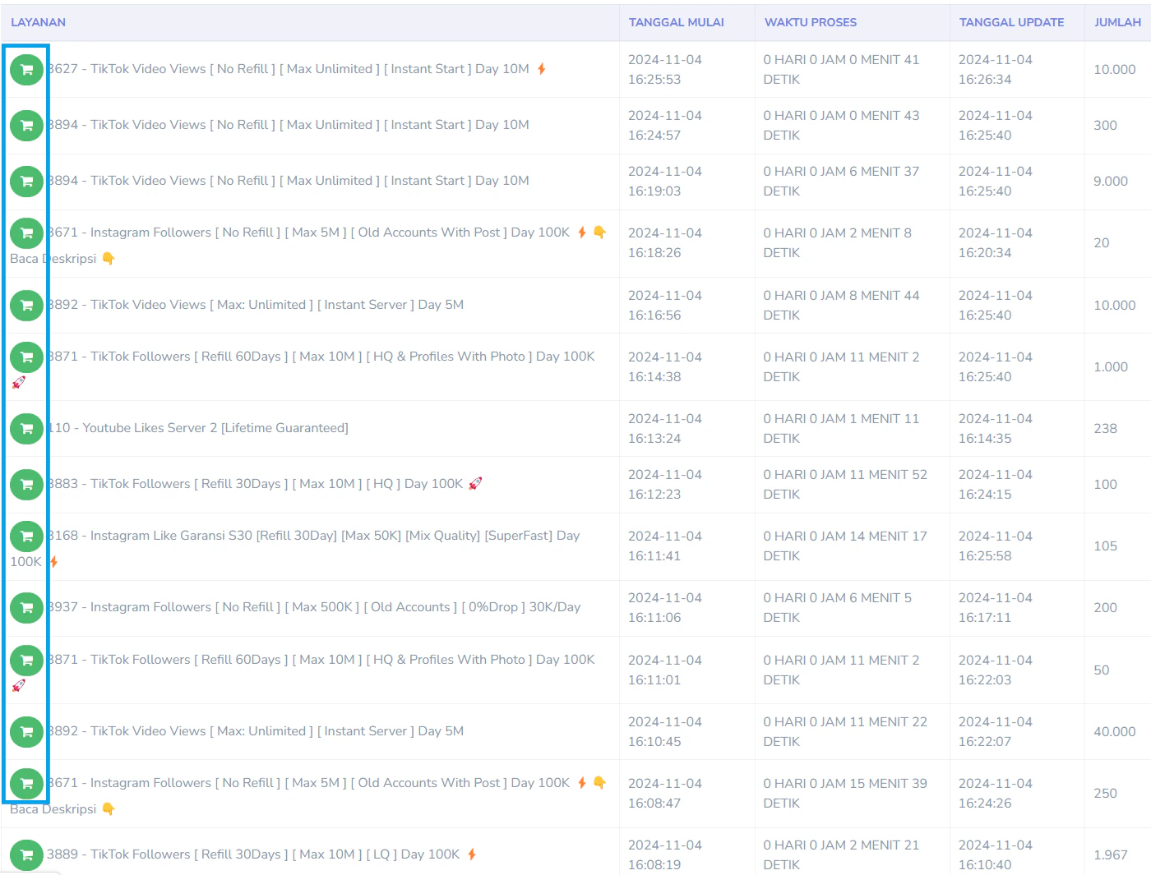Click the quantity value '105'
Image resolution: width=1151 pixels, height=875 pixels.
[1105, 546]
